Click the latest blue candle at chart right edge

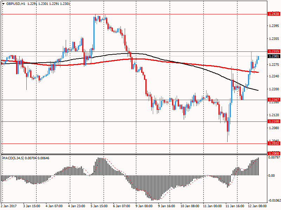coord(259,58)
